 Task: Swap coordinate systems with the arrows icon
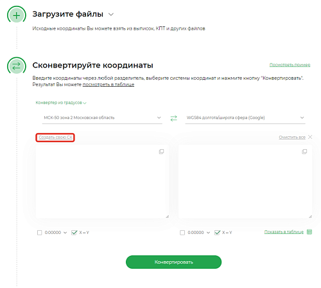click(173, 118)
